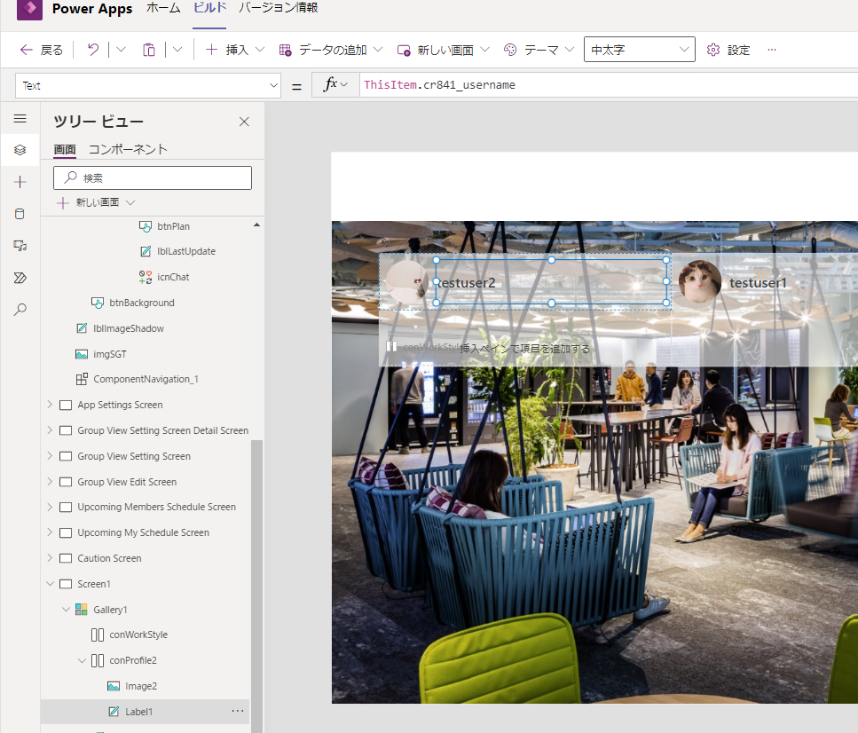Click the tree view 検索 search field
The image size is (858, 733).
[x=153, y=177]
